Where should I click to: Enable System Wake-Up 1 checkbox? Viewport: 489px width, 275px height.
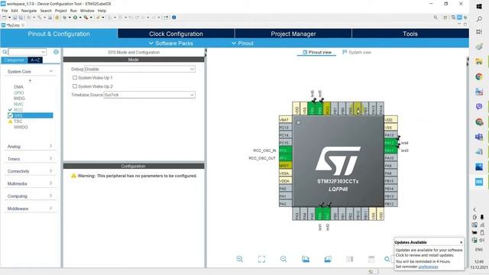[75, 78]
